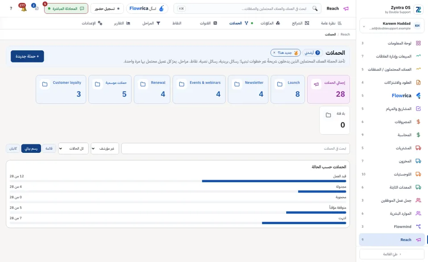
Task: Click the Ask Flowrica assistant button
Action: (147, 8)
